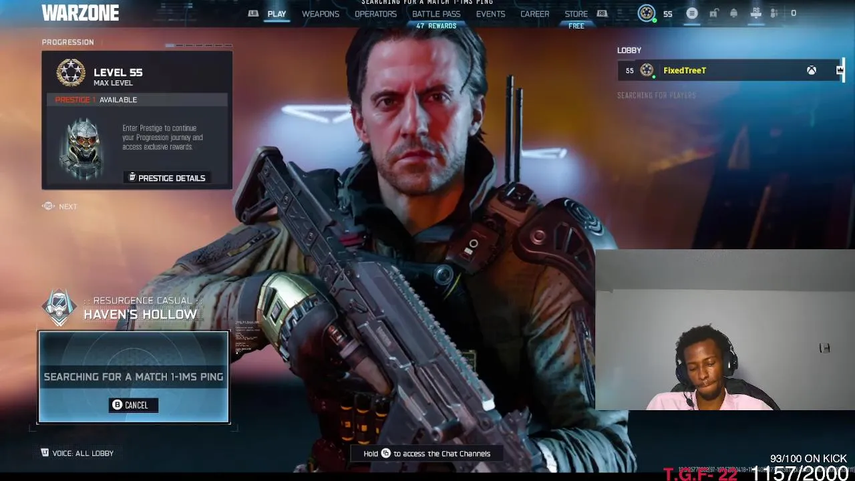Open the Battle Pass tab

tap(436, 14)
